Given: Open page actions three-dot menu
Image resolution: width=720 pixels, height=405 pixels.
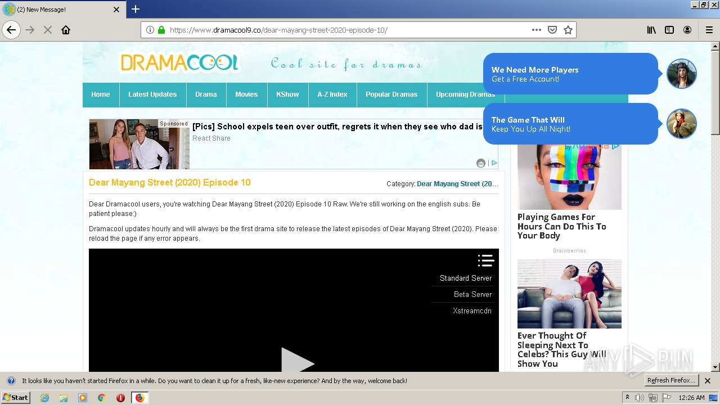Looking at the screenshot, I should [537, 30].
